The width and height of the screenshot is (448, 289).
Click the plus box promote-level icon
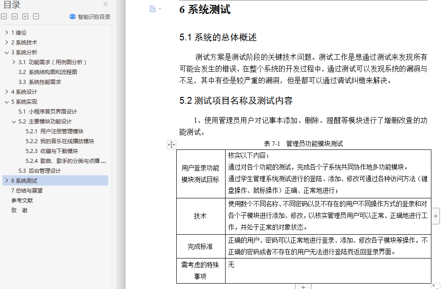point(26,17)
